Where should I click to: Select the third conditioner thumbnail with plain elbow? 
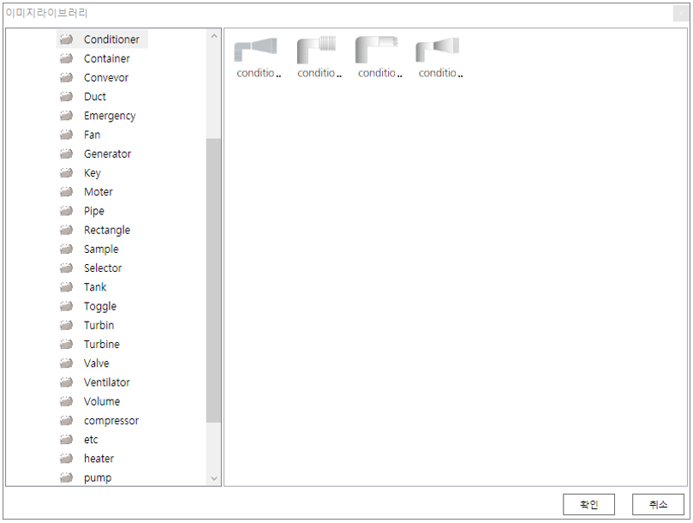pos(377,50)
